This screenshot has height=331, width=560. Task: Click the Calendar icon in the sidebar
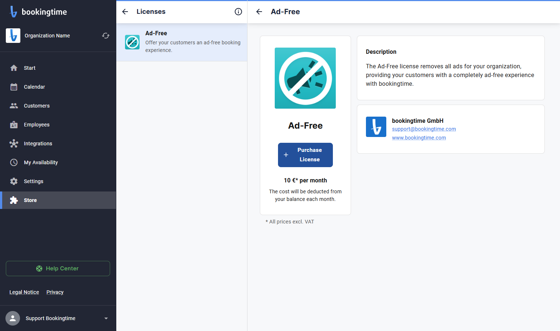click(x=14, y=87)
